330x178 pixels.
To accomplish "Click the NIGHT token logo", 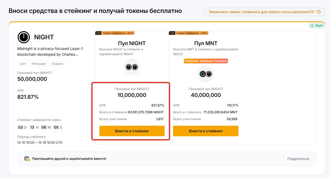I will 24,37.
